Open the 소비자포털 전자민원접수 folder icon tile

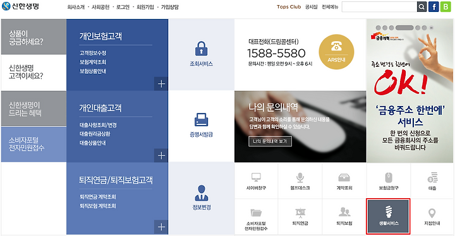256,217
